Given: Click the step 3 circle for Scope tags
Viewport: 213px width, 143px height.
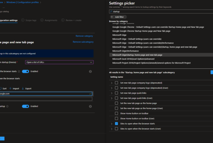Looking at the screenshot, I should (x=23, y=20).
